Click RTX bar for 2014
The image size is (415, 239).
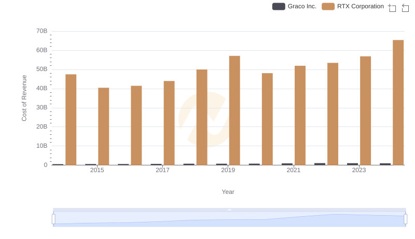(71, 120)
